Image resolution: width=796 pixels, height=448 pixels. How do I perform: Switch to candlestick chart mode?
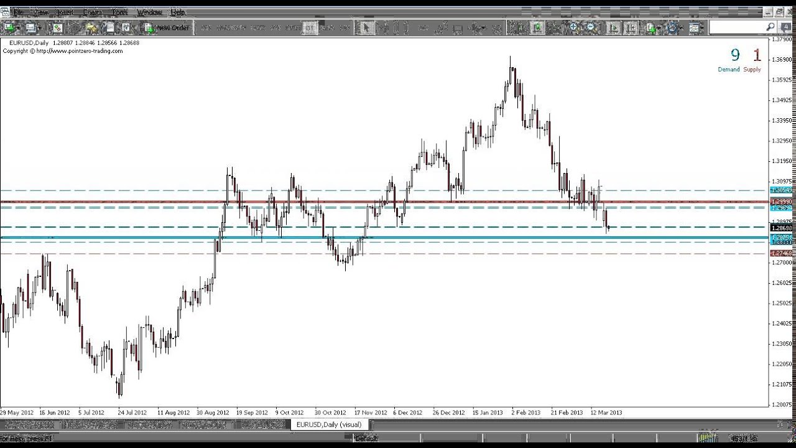click(537, 27)
